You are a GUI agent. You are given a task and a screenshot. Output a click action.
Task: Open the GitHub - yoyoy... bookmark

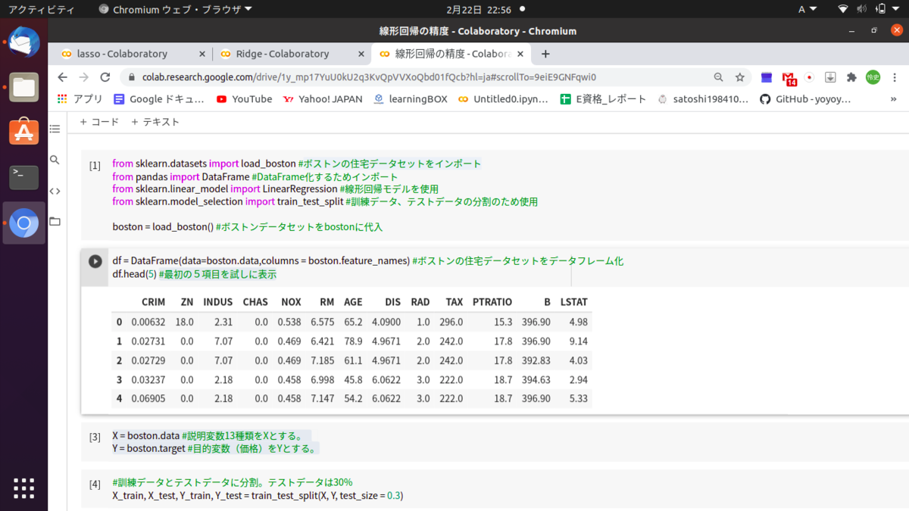[805, 99]
